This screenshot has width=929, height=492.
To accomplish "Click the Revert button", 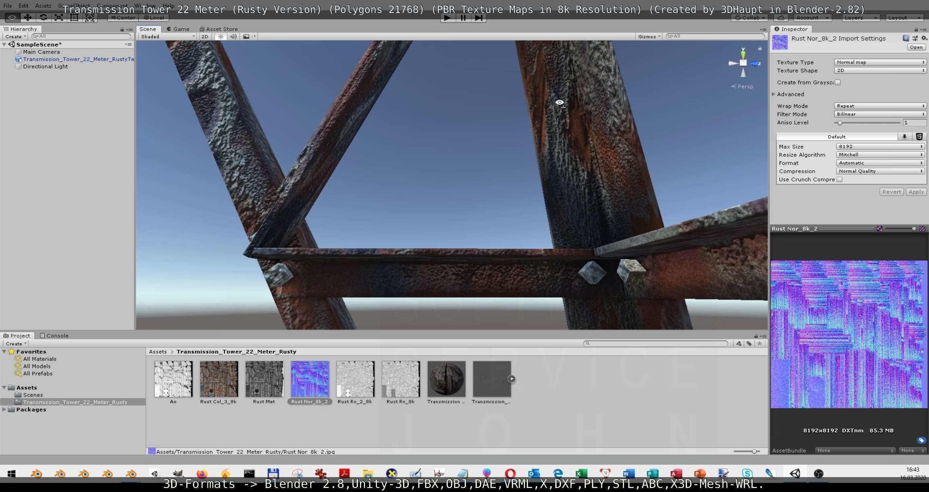I will tap(892, 192).
